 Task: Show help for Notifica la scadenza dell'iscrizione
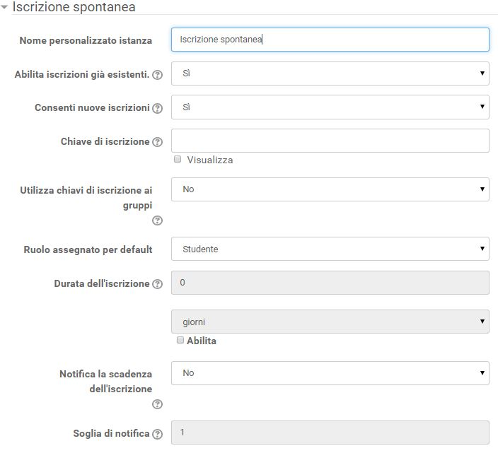157,404
